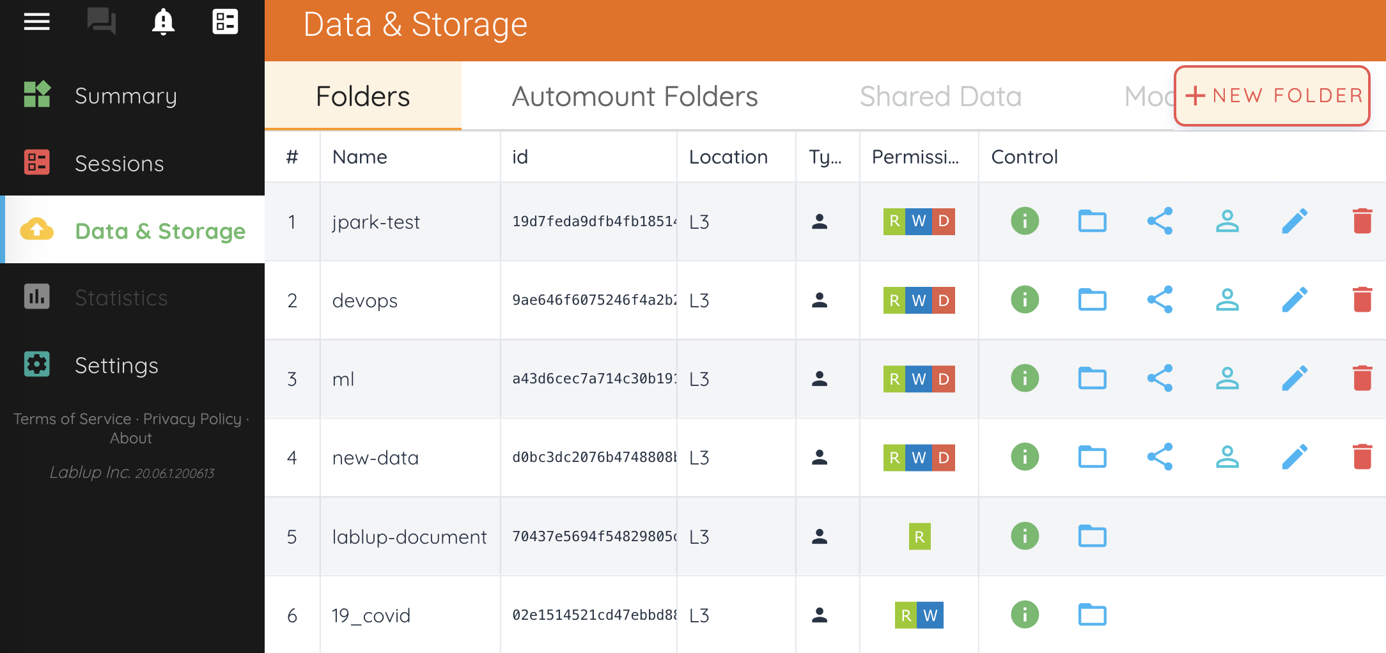Open Statistics in sidebar

click(x=132, y=297)
